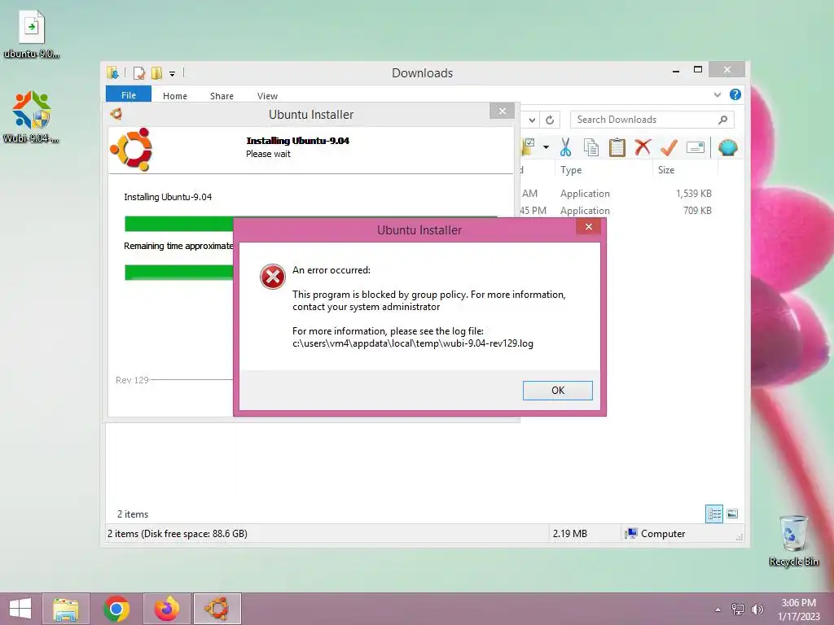
Task: Close the error dialog with the X
Action: point(588,227)
